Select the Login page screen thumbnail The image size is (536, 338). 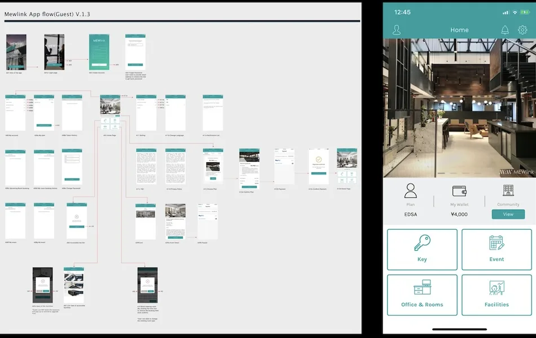click(54, 52)
